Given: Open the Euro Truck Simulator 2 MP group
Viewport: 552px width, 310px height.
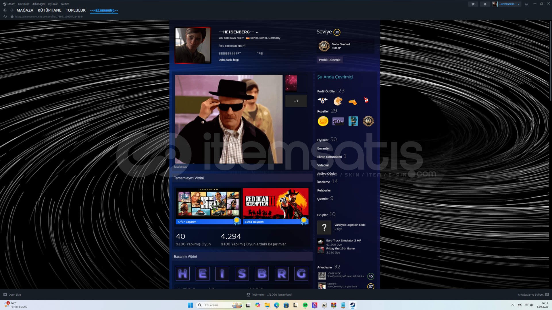Looking at the screenshot, I should click(x=343, y=241).
